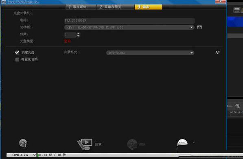243x159 pixels.
Task: Click the 驱动器 label
Action: pyautogui.click(x=26, y=27)
